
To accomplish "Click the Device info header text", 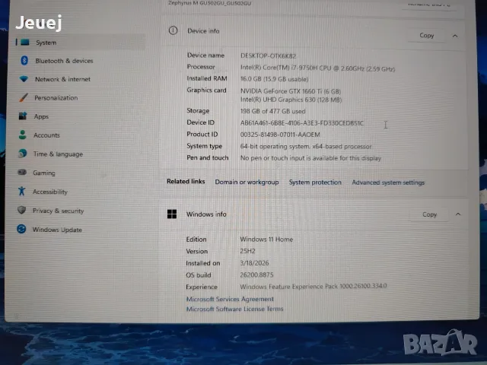I will pos(203,31).
